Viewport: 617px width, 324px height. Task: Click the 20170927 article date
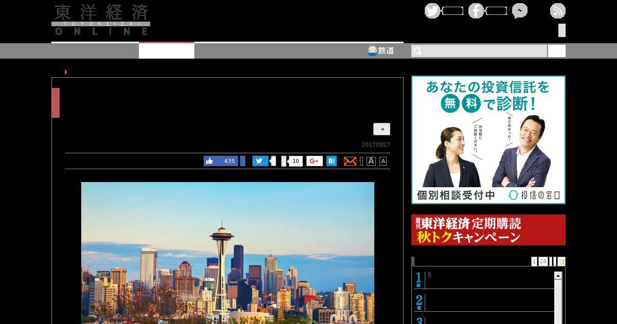click(x=376, y=145)
